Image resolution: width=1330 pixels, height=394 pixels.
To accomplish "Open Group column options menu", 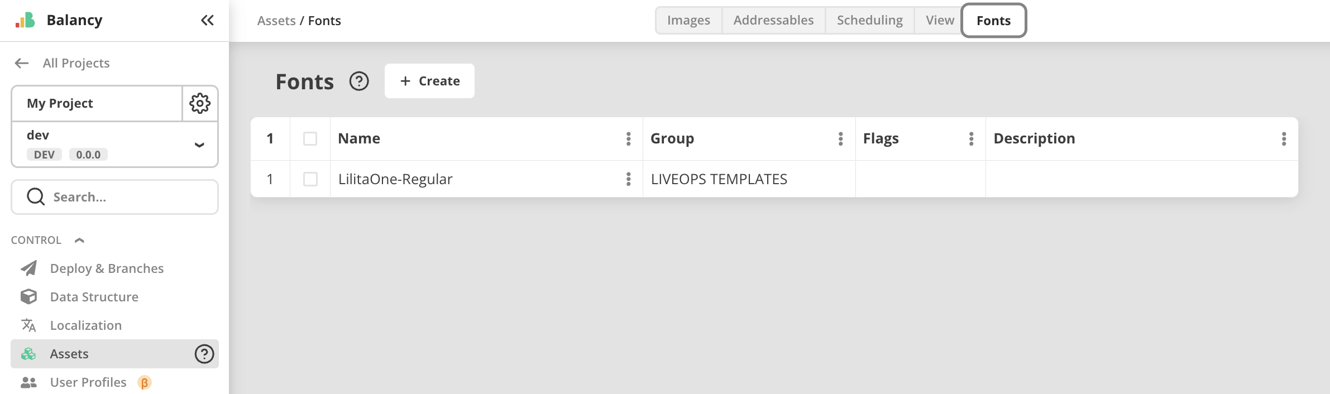I will tap(841, 139).
